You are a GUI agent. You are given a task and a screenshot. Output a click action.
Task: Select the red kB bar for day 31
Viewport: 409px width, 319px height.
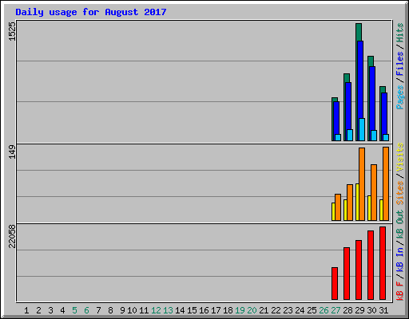pyautogui.click(x=383, y=263)
